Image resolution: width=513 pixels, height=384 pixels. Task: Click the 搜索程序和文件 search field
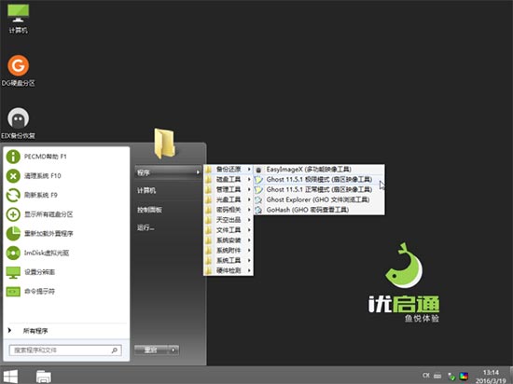(x=65, y=350)
